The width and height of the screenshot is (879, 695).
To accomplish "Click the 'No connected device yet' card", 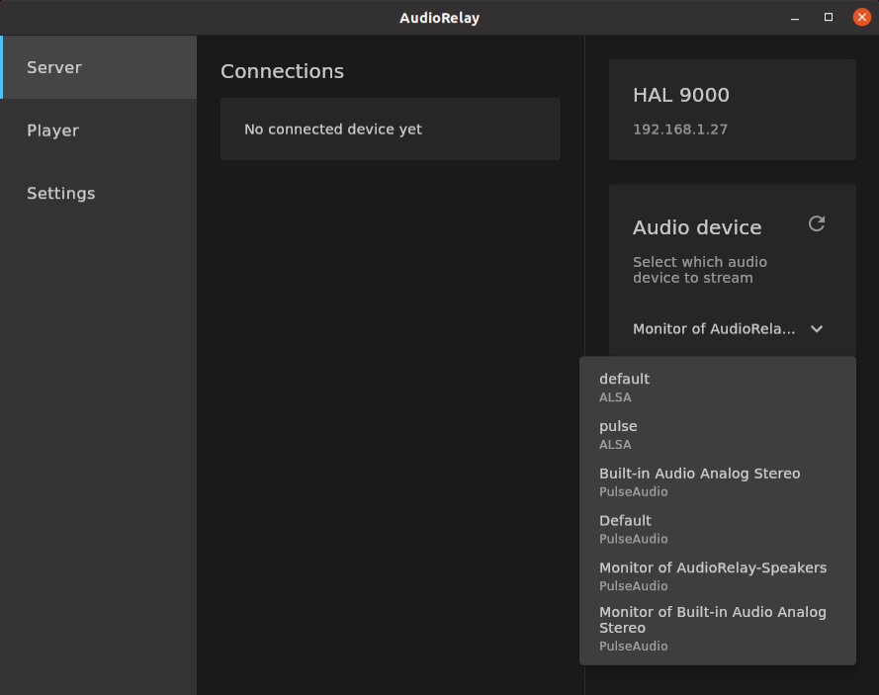I will [x=390, y=130].
